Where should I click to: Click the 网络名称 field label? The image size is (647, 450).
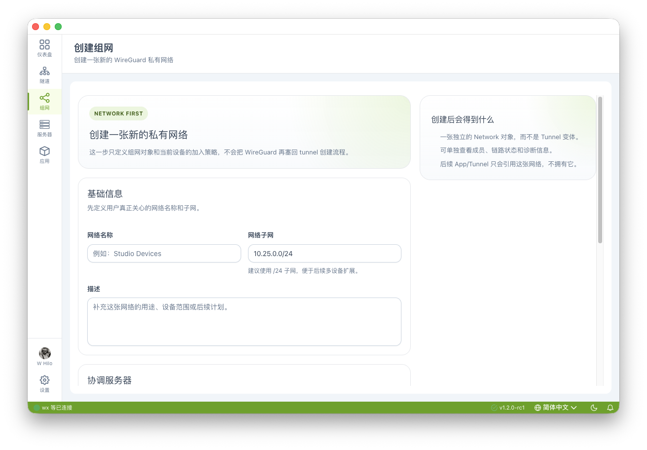click(100, 235)
